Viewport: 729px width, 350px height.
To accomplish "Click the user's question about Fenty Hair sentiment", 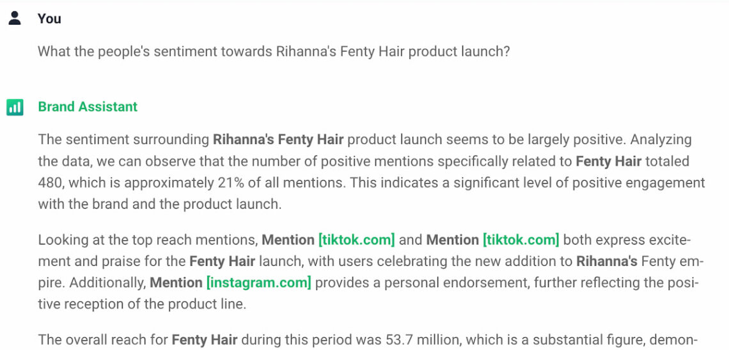I will [x=274, y=52].
